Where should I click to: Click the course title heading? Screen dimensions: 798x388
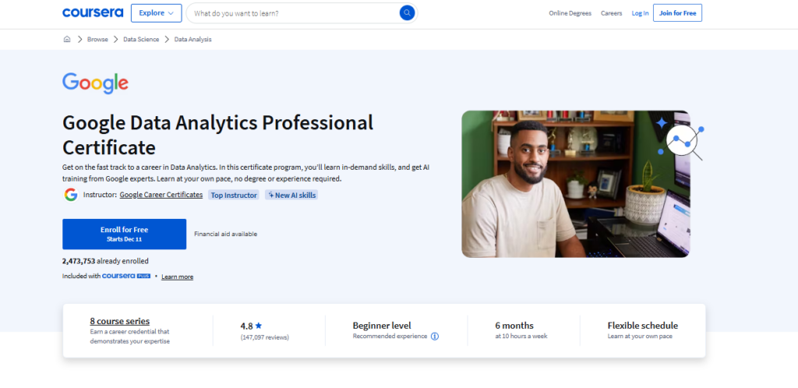click(x=218, y=135)
